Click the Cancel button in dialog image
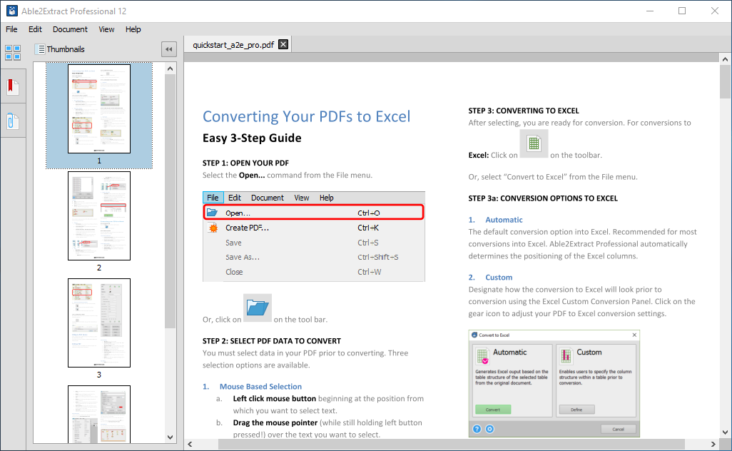 618,429
